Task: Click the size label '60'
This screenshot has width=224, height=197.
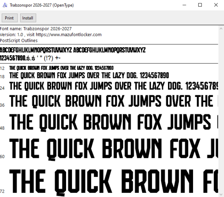Action: (2, 157)
